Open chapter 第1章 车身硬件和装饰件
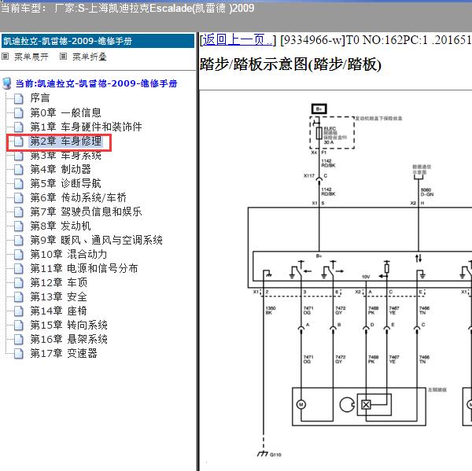 click(x=86, y=127)
